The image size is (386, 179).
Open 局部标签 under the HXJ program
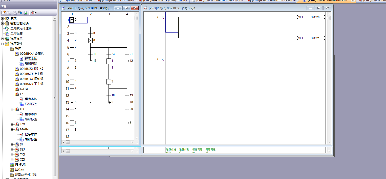(31, 119)
